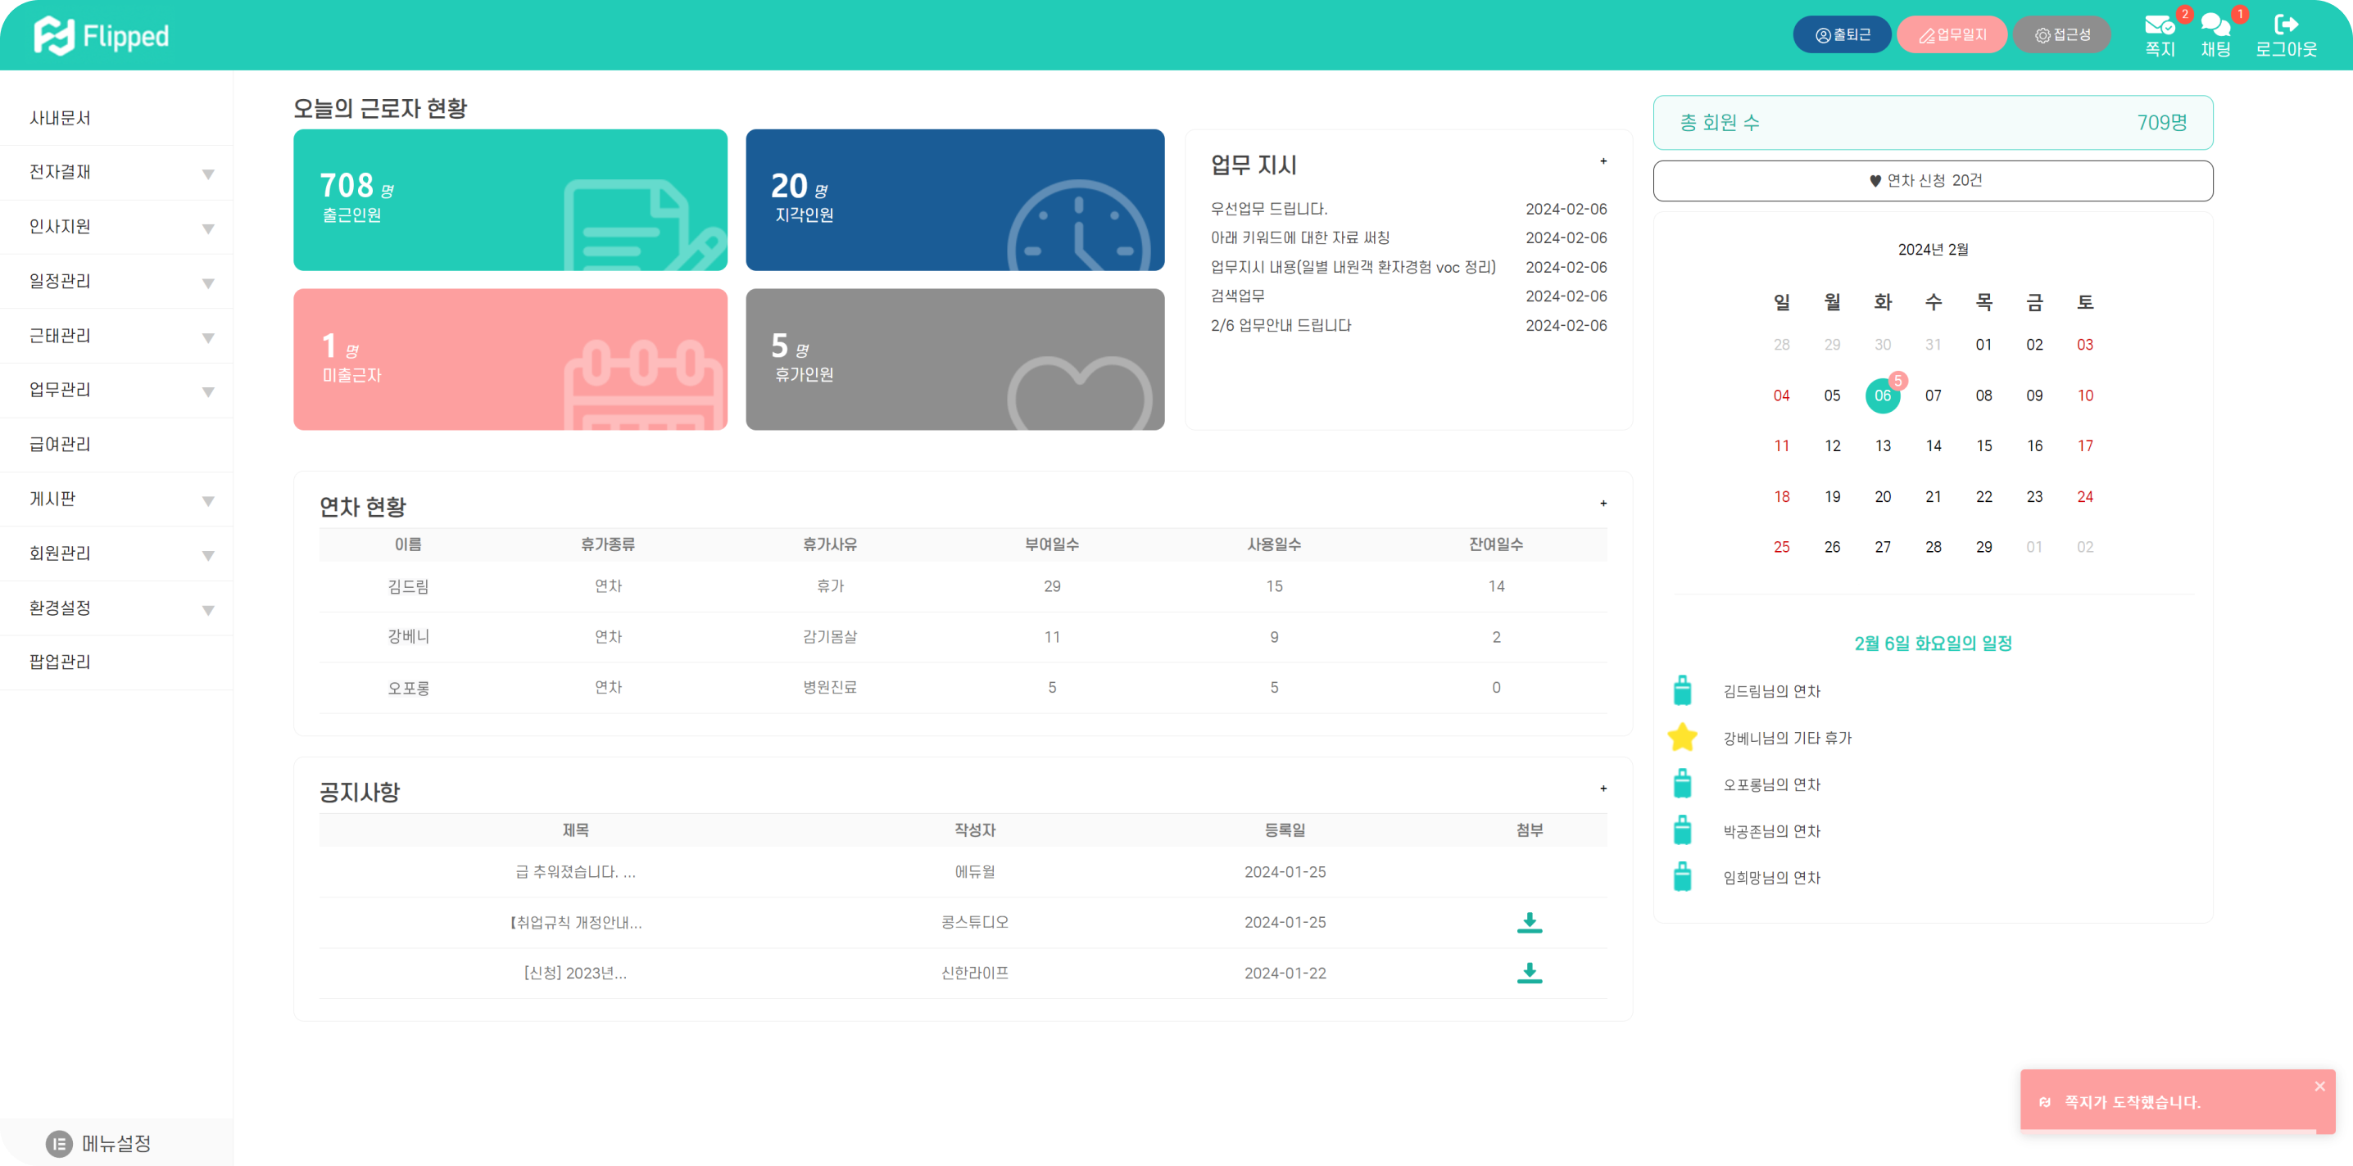Viewport: 2353px width, 1166px height.
Task: Click the 로그아웃 logout icon
Action: point(2285,25)
